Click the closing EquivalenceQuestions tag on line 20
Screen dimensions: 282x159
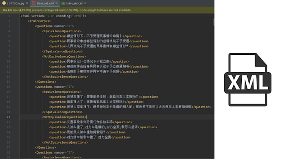[62, 112]
